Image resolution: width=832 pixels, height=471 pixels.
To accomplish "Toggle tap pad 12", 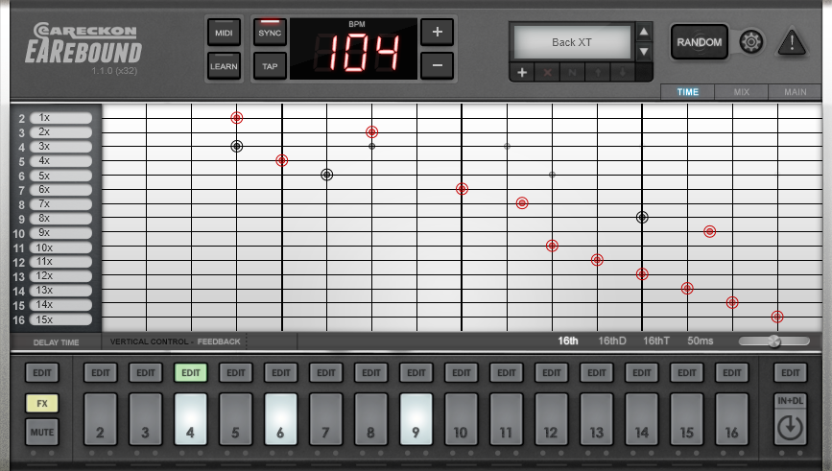I will click(551, 418).
